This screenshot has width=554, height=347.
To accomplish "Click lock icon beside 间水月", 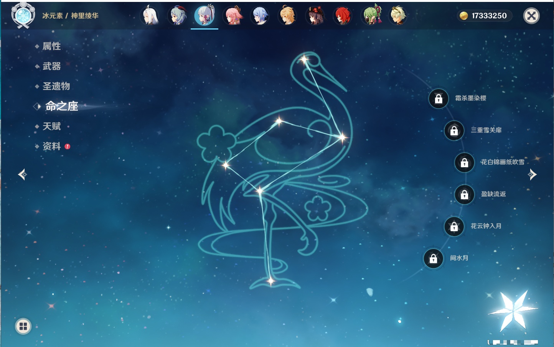I will pyautogui.click(x=433, y=259).
